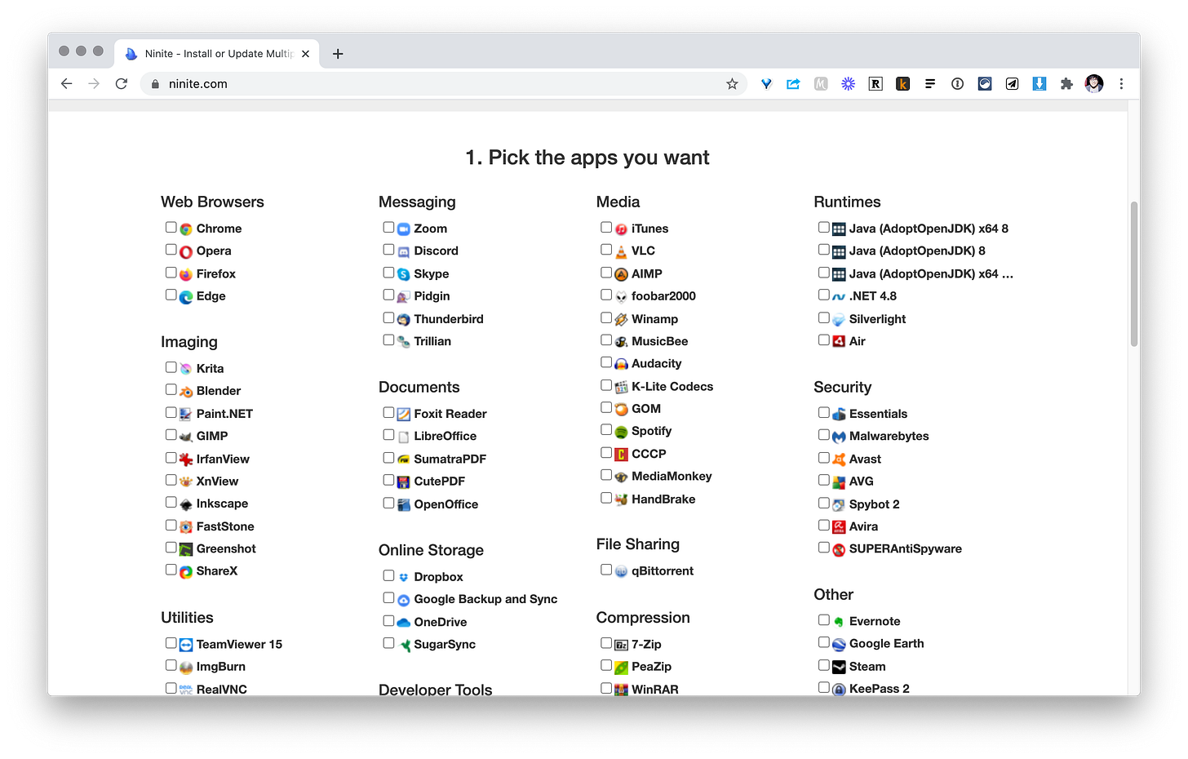Click the Blender app icon
The image size is (1188, 759).
coord(186,392)
